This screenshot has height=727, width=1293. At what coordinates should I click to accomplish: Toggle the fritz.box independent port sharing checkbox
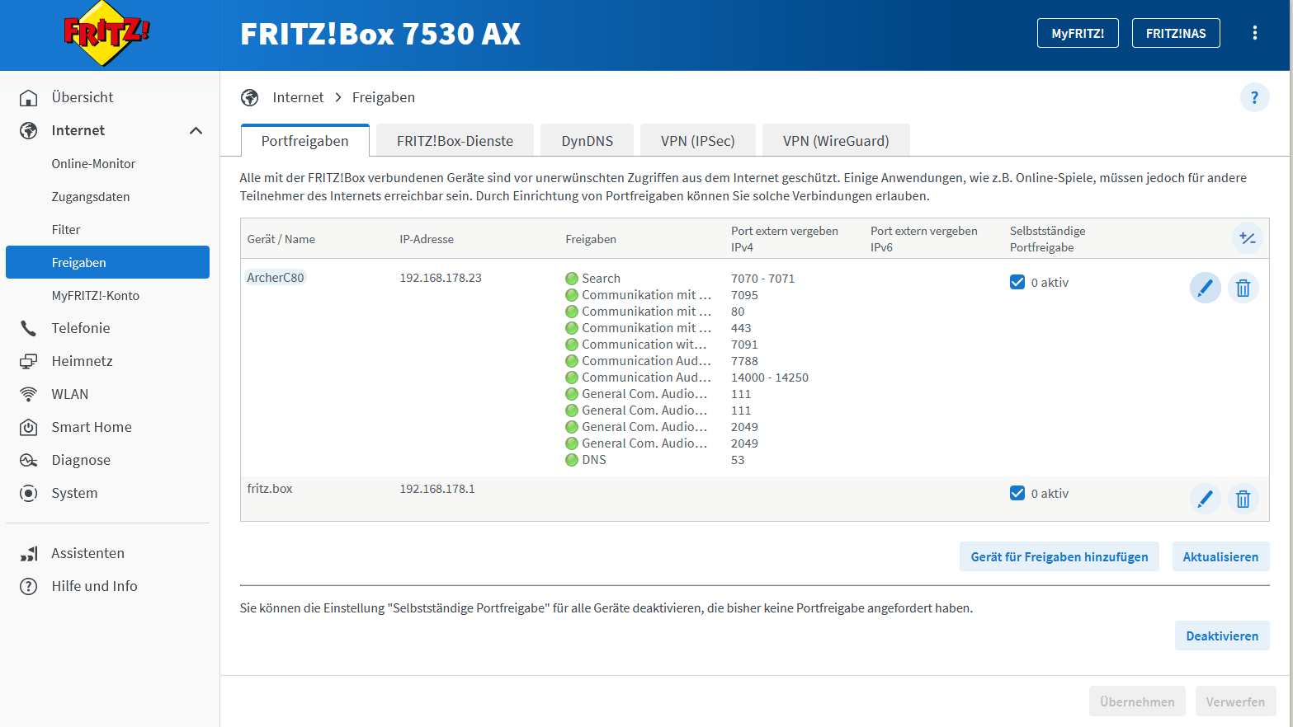(x=1017, y=493)
